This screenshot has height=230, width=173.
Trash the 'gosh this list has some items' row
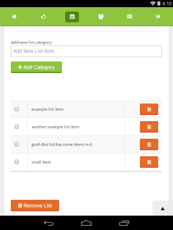[x=149, y=144]
